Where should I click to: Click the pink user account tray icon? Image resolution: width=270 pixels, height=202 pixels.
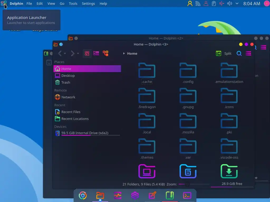206,3
